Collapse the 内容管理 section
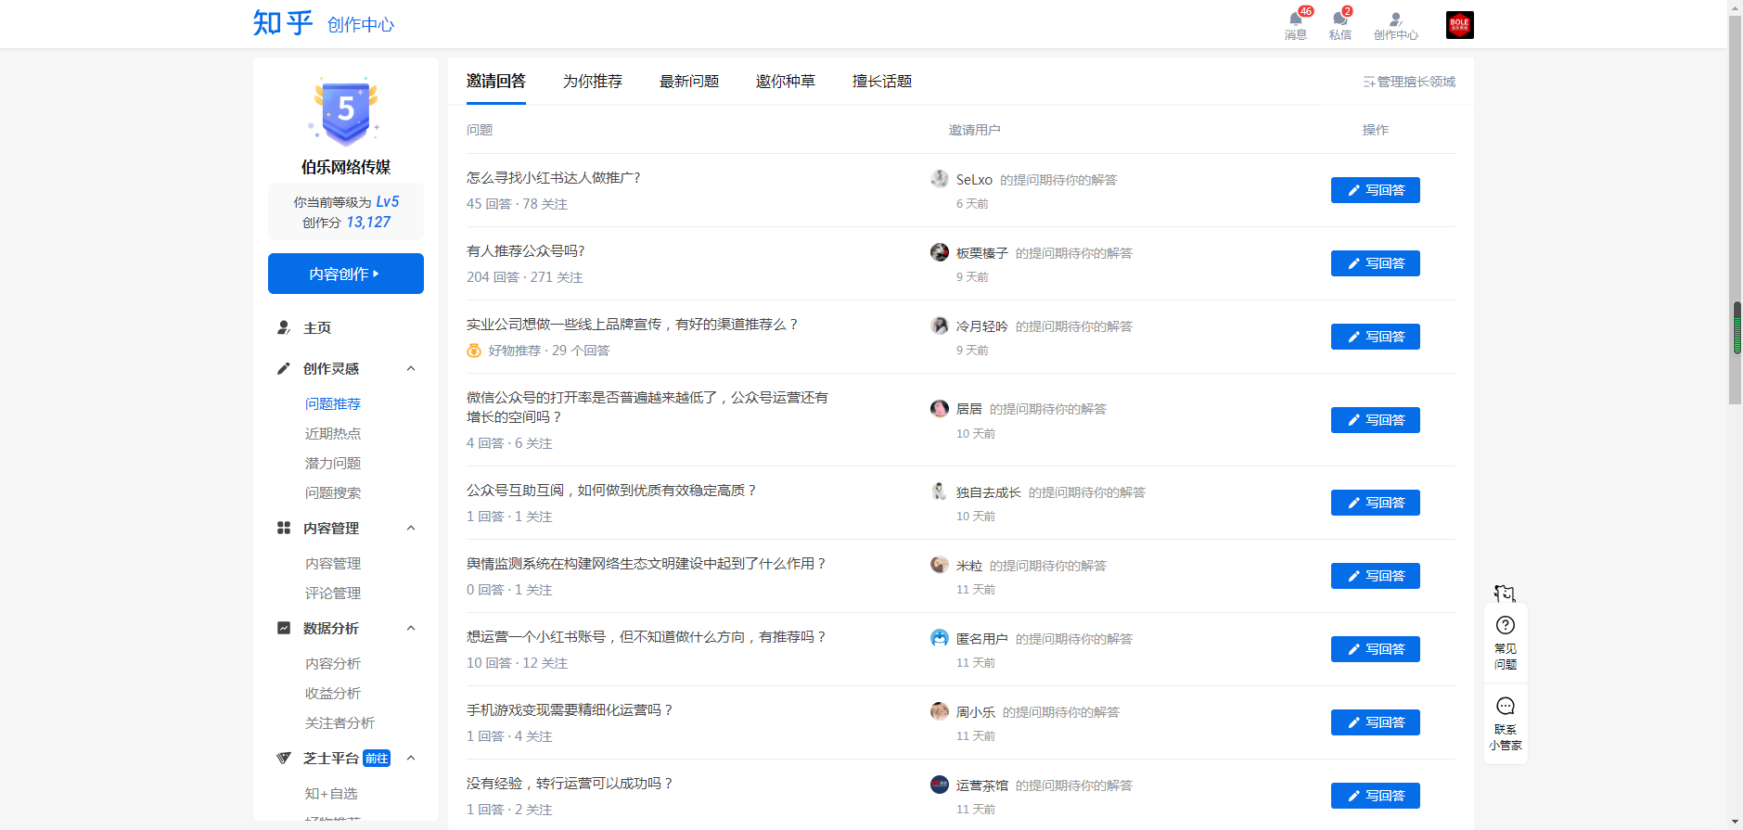This screenshot has width=1743, height=830. tap(411, 528)
